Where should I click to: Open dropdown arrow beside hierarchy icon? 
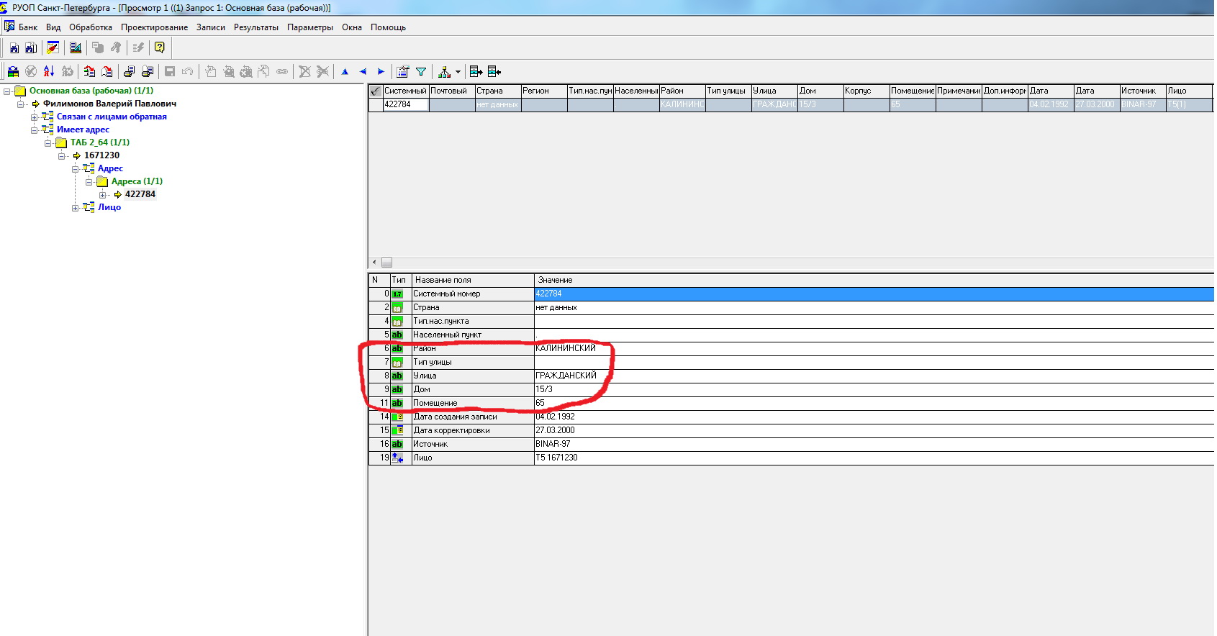pos(458,71)
